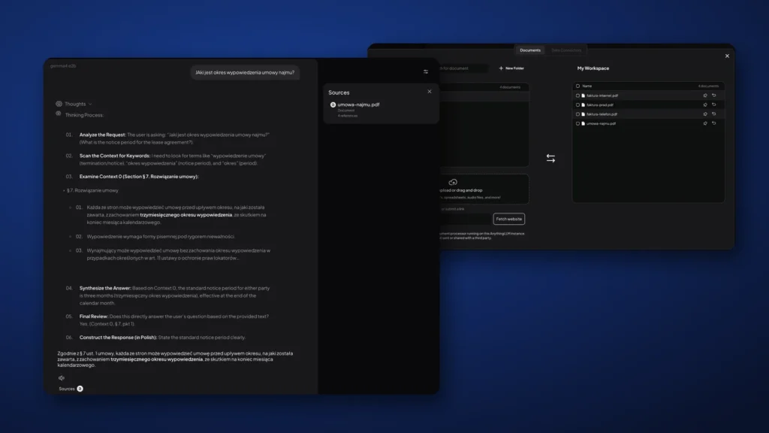Close the document manager window
Viewport: 769px width, 433px height.
727,56
